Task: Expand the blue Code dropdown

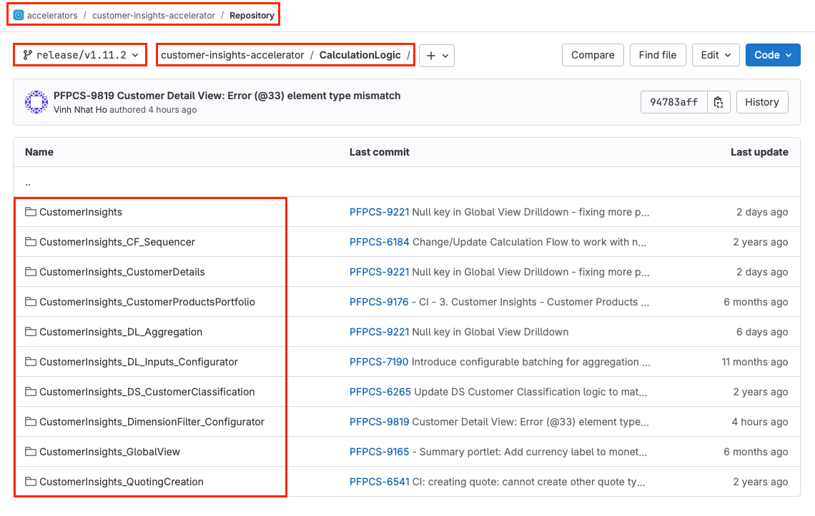Action: coord(772,55)
